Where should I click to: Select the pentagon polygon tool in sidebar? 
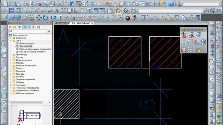(4, 49)
